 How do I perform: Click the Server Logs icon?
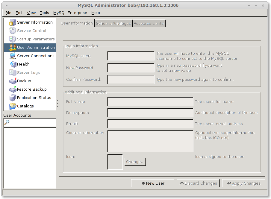pyautogui.click(x=13, y=72)
